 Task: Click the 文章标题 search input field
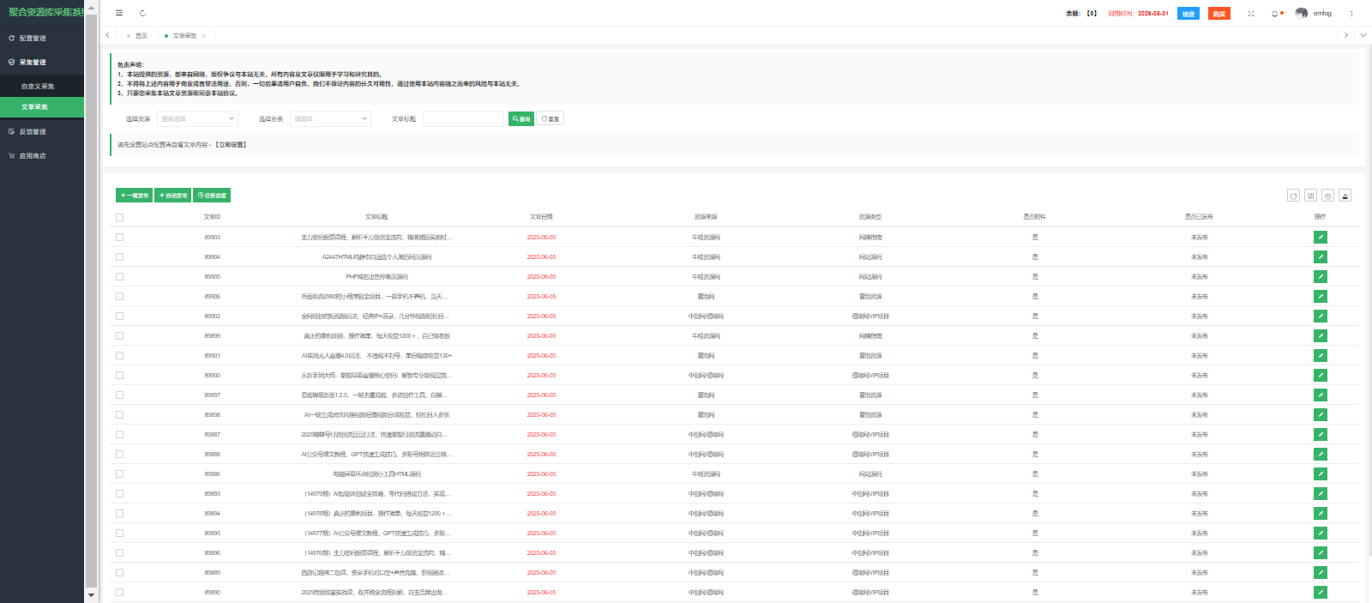(463, 119)
